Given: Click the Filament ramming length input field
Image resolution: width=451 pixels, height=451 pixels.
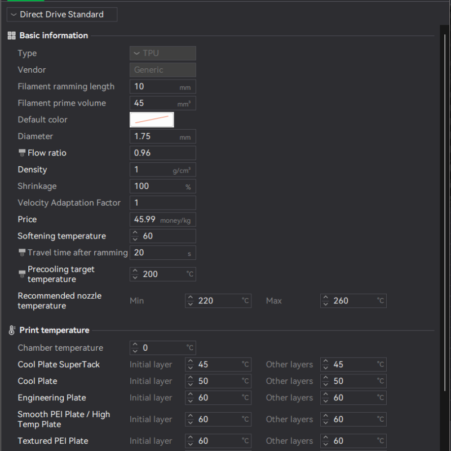Looking at the screenshot, I should click(155, 86).
